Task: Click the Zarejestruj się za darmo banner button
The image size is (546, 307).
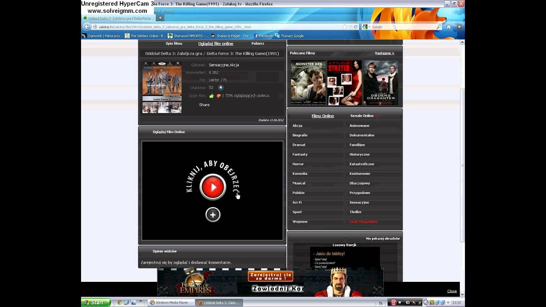Action: [x=270, y=276]
